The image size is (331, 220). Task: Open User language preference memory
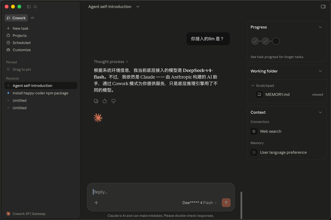287,152
